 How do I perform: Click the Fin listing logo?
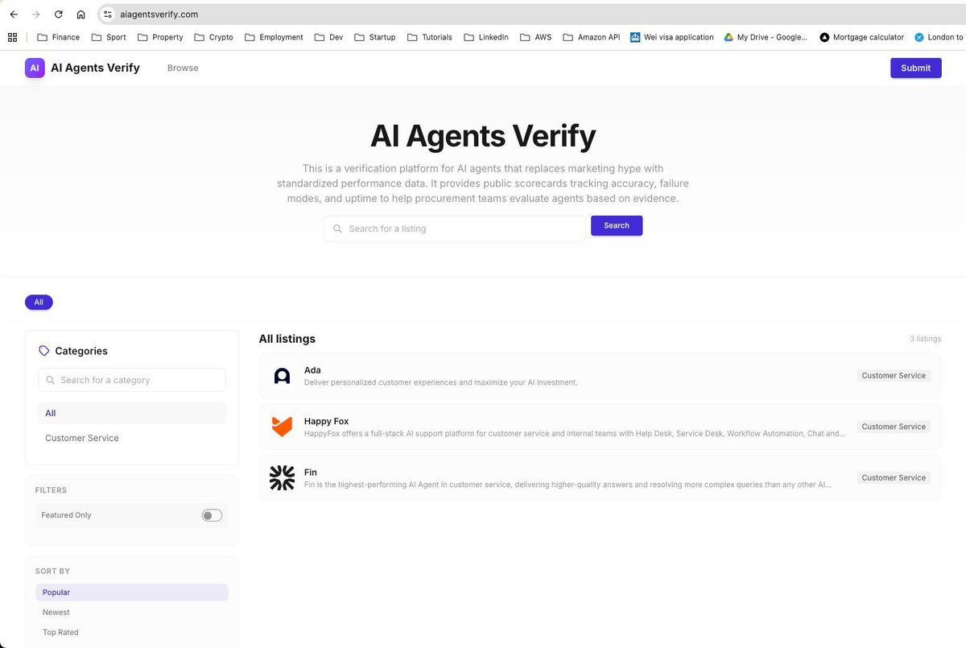pos(282,477)
